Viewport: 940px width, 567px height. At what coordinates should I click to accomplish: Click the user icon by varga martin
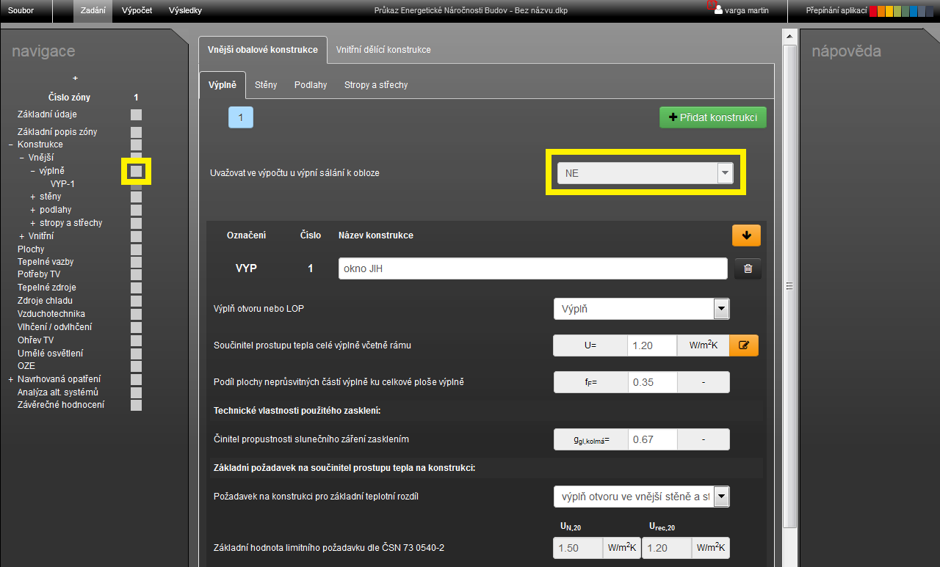(718, 11)
